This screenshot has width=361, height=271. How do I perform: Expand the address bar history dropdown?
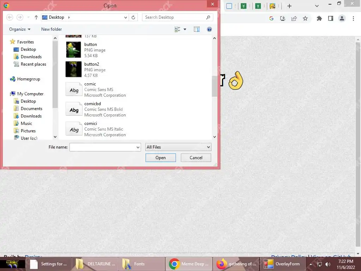[x=126, y=17]
